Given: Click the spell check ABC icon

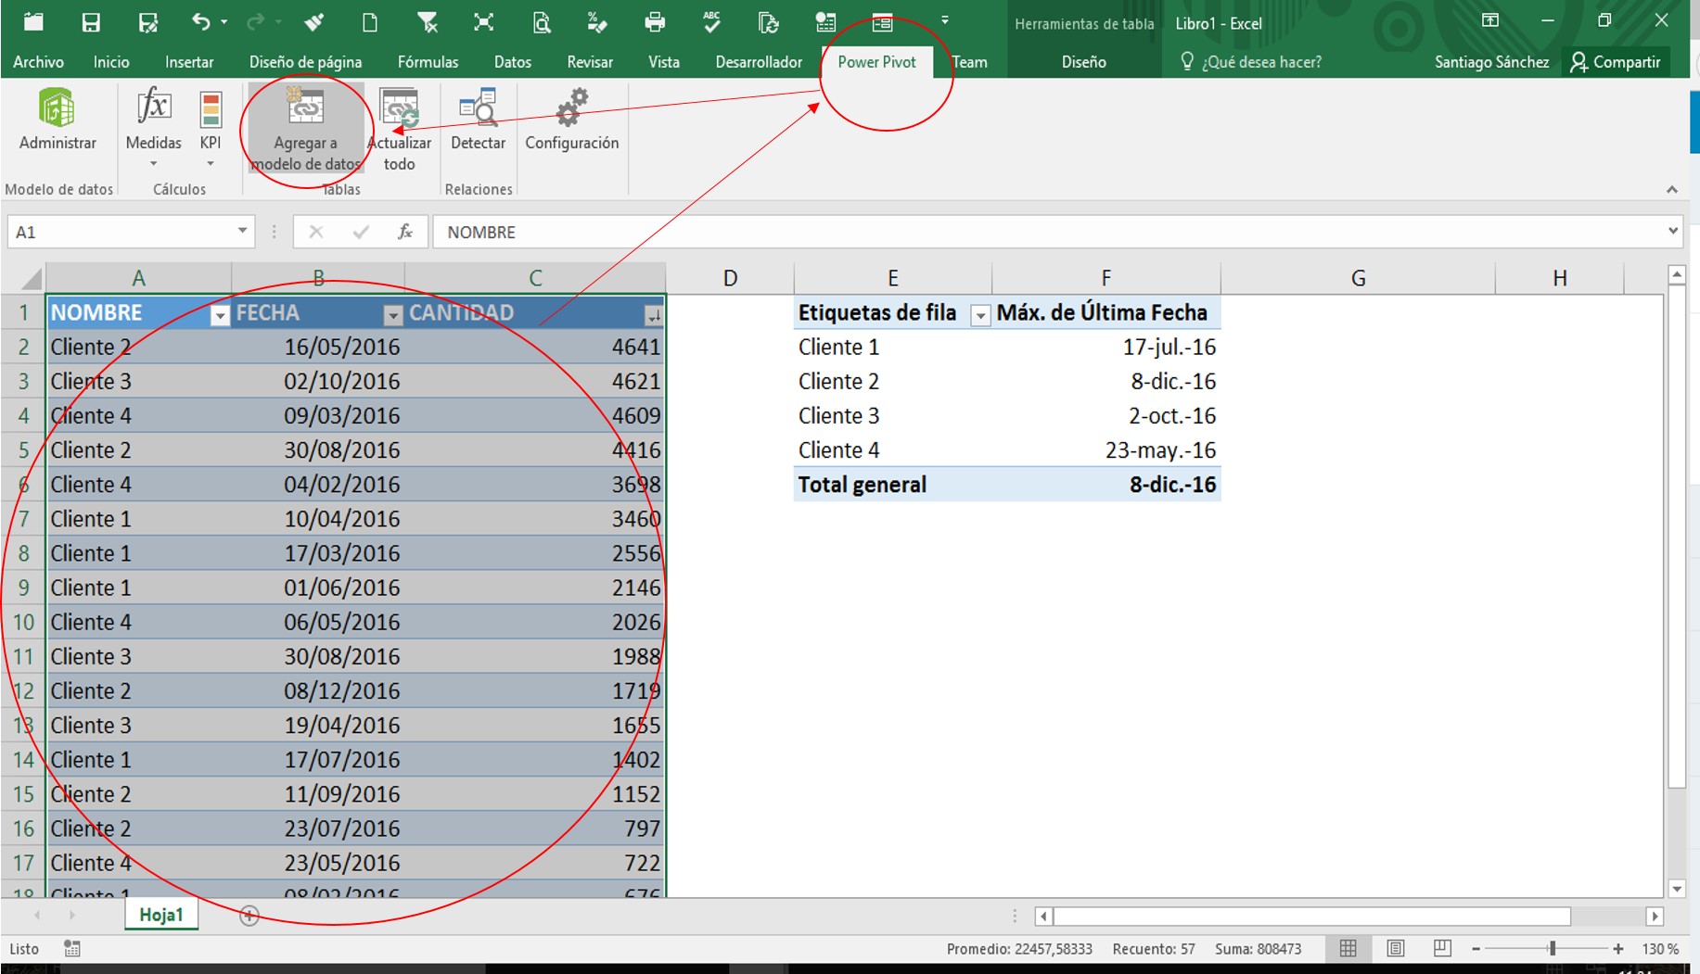Looking at the screenshot, I should pos(711,22).
